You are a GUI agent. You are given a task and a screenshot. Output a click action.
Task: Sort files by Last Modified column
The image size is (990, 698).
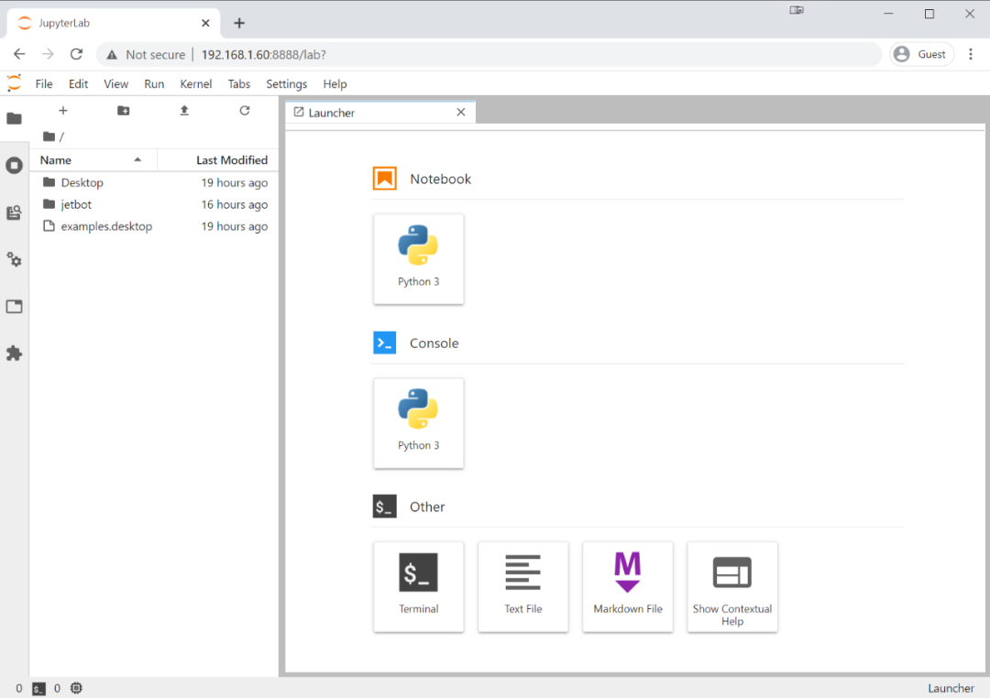pos(217,160)
